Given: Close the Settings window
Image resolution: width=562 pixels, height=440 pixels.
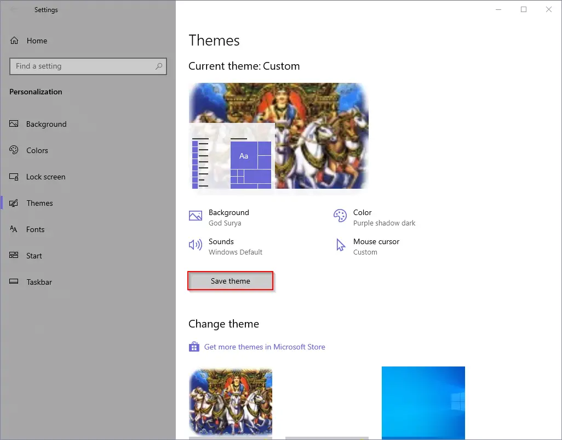Looking at the screenshot, I should pyautogui.click(x=549, y=9).
